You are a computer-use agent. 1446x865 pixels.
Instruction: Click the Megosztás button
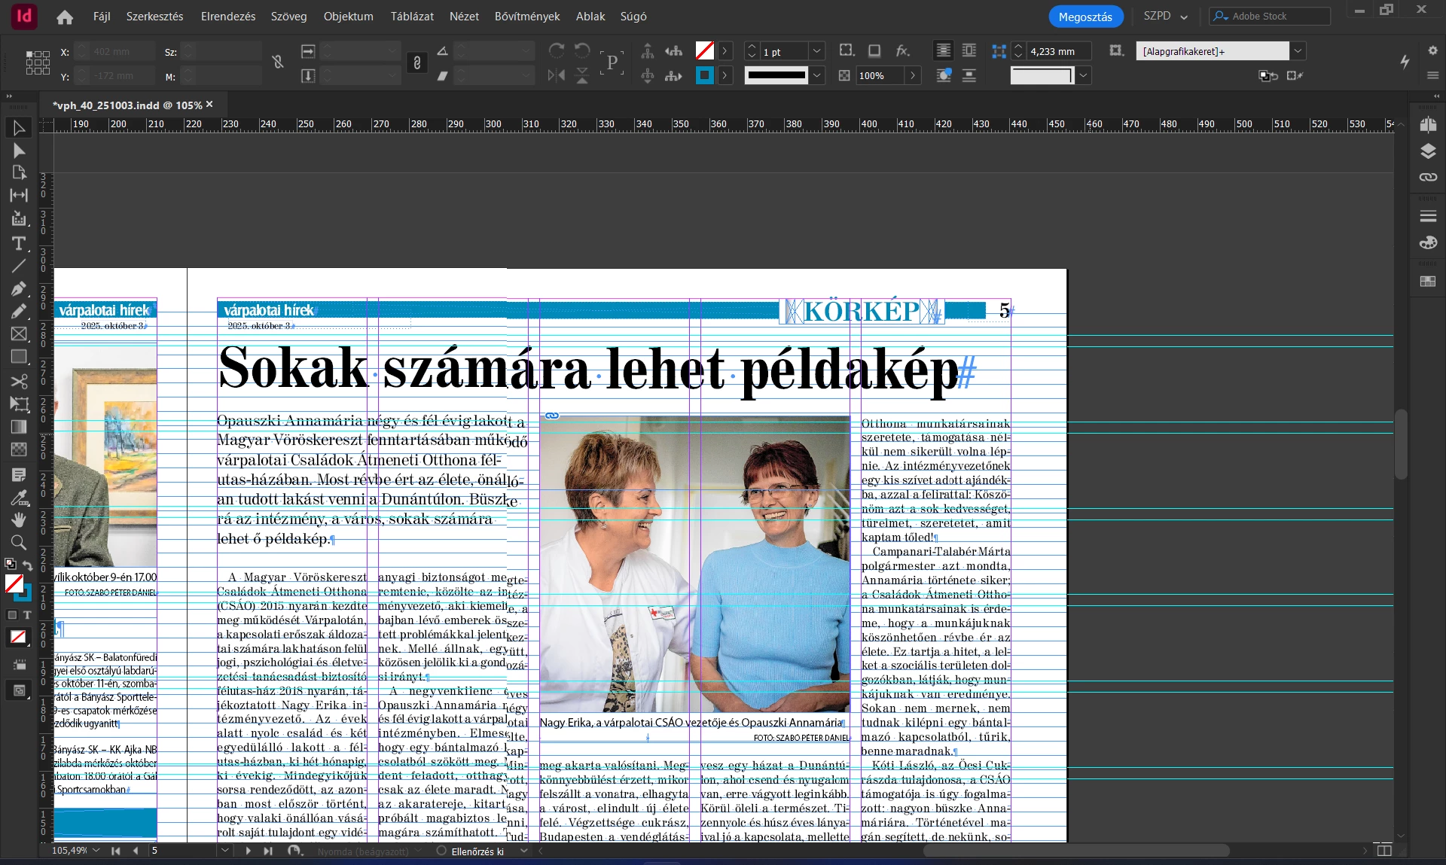click(x=1084, y=17)
